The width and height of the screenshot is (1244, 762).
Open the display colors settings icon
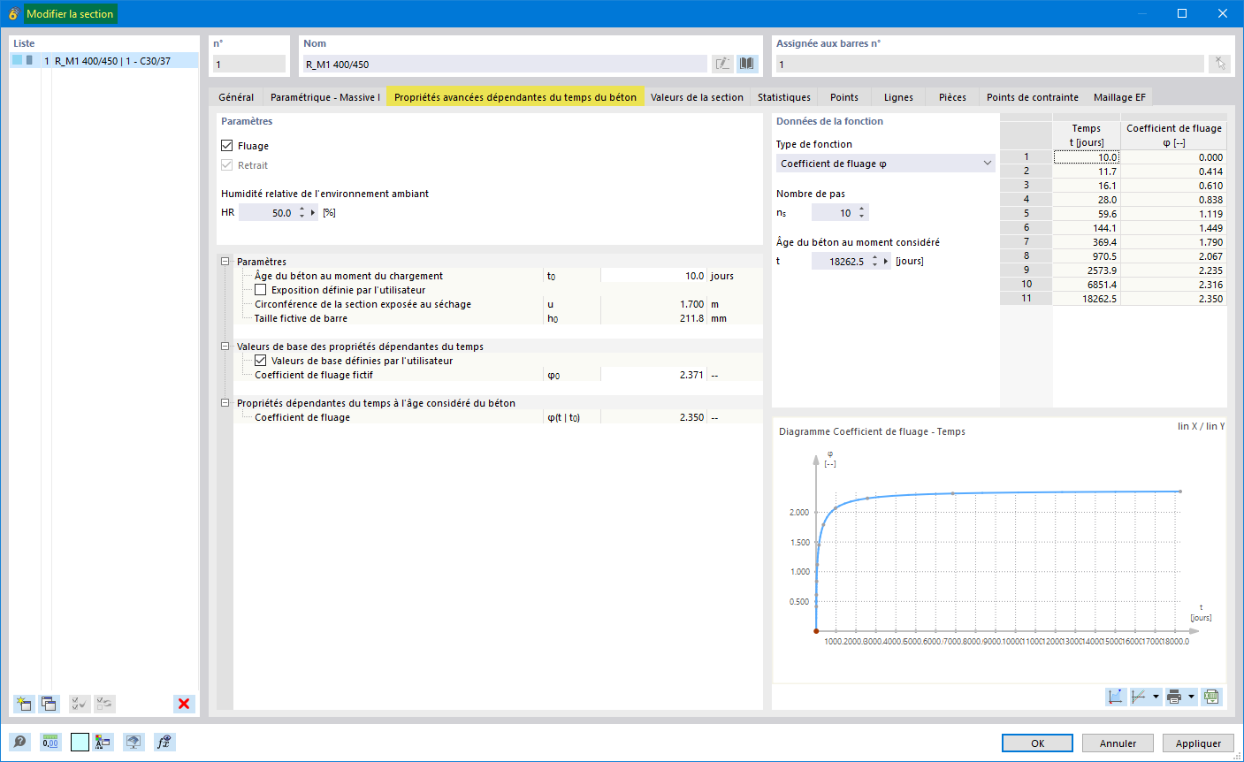[103, 743]
